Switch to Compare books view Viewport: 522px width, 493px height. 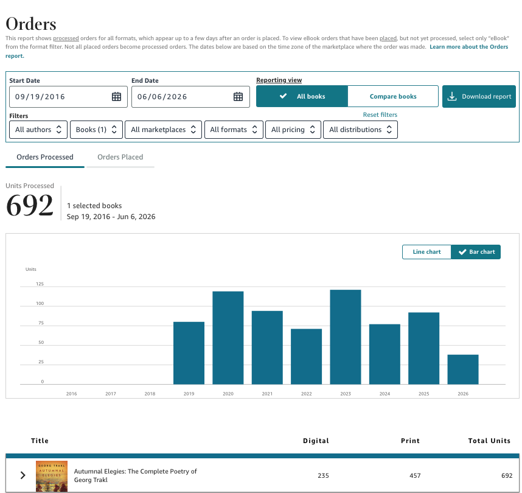393,96
